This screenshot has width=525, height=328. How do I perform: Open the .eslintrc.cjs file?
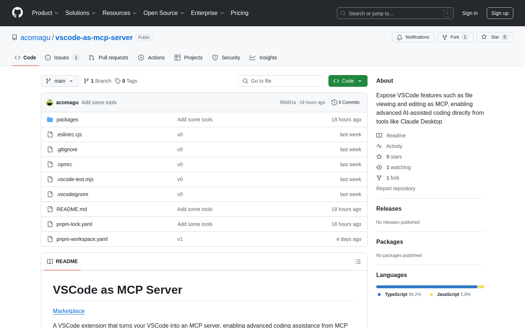[x=69, y=134]
